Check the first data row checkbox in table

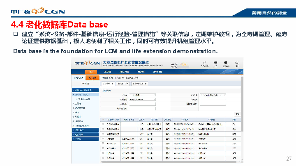(103, 124)
